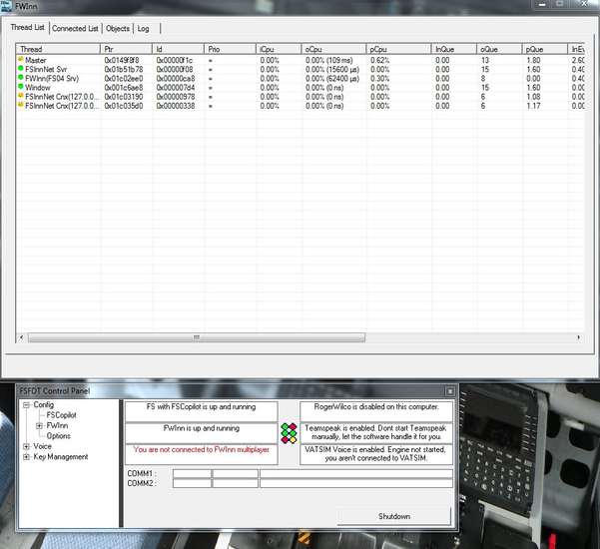Click the RogerWilco disabled status box
The height and width of the screenshot is (549, 600).
click(376, 411)
